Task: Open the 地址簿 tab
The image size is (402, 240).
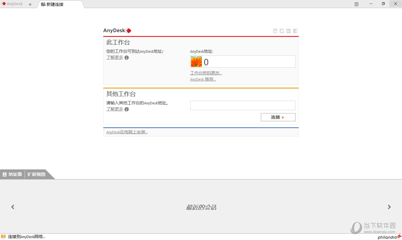Action: point(12,174)
